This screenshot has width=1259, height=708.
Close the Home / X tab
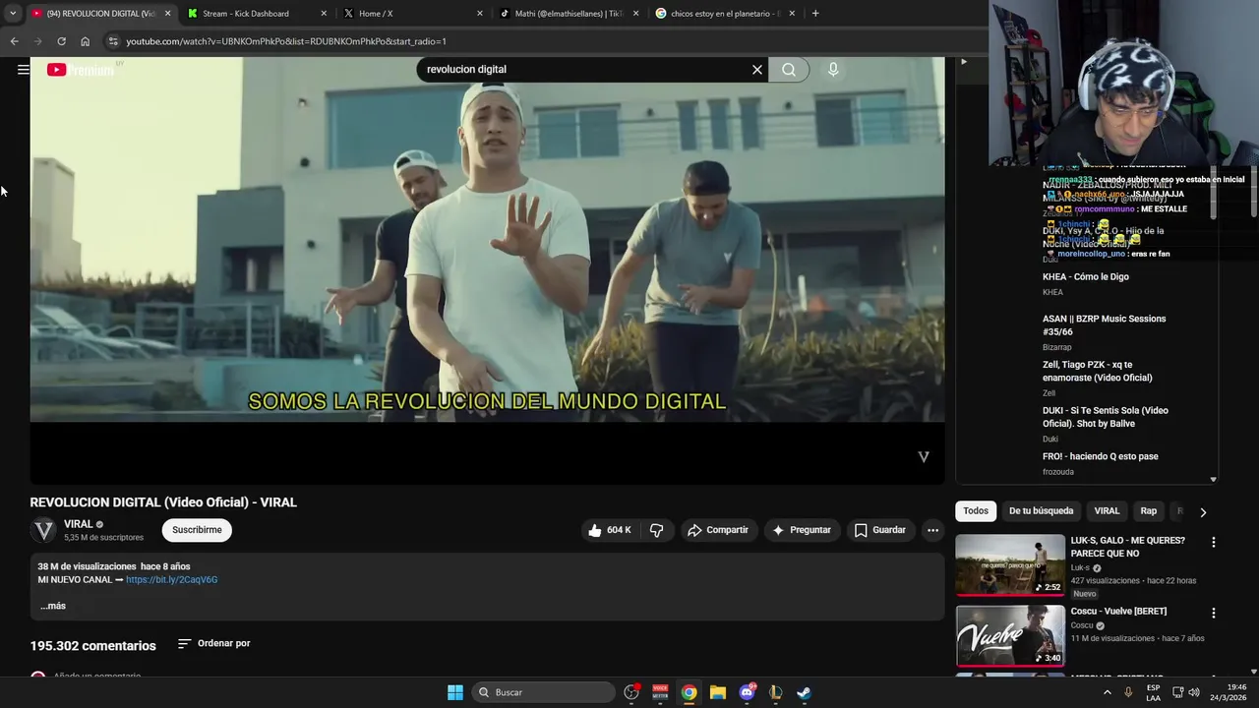480,14
